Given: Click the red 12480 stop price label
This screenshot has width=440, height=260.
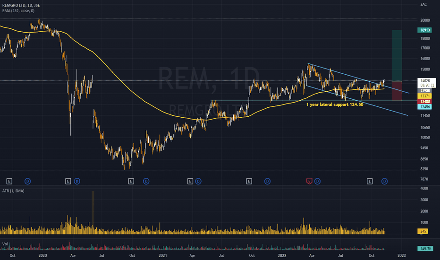Looking at the screenshot, I should tap(425, 102).
